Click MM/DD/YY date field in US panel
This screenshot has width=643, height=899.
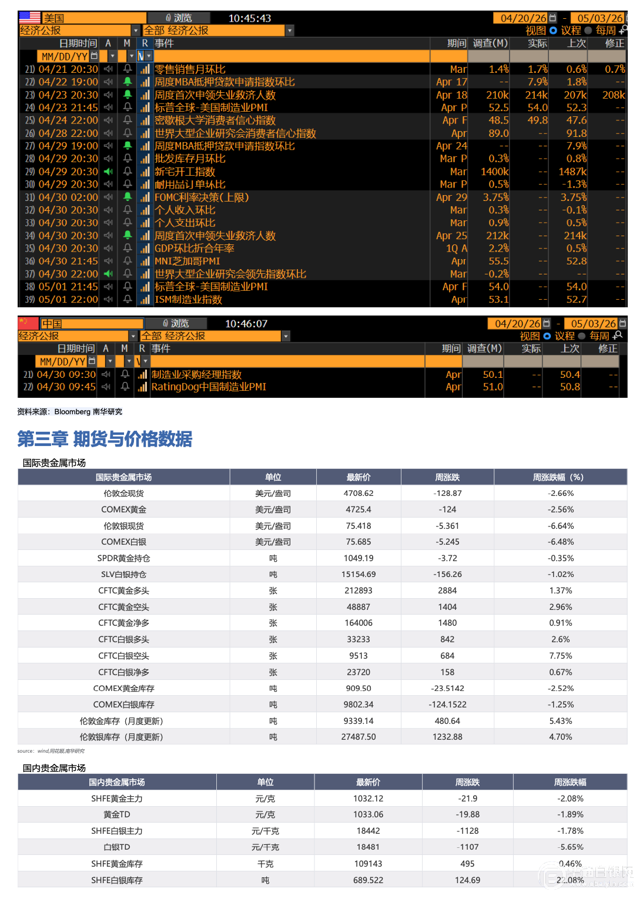coord(64,56)
